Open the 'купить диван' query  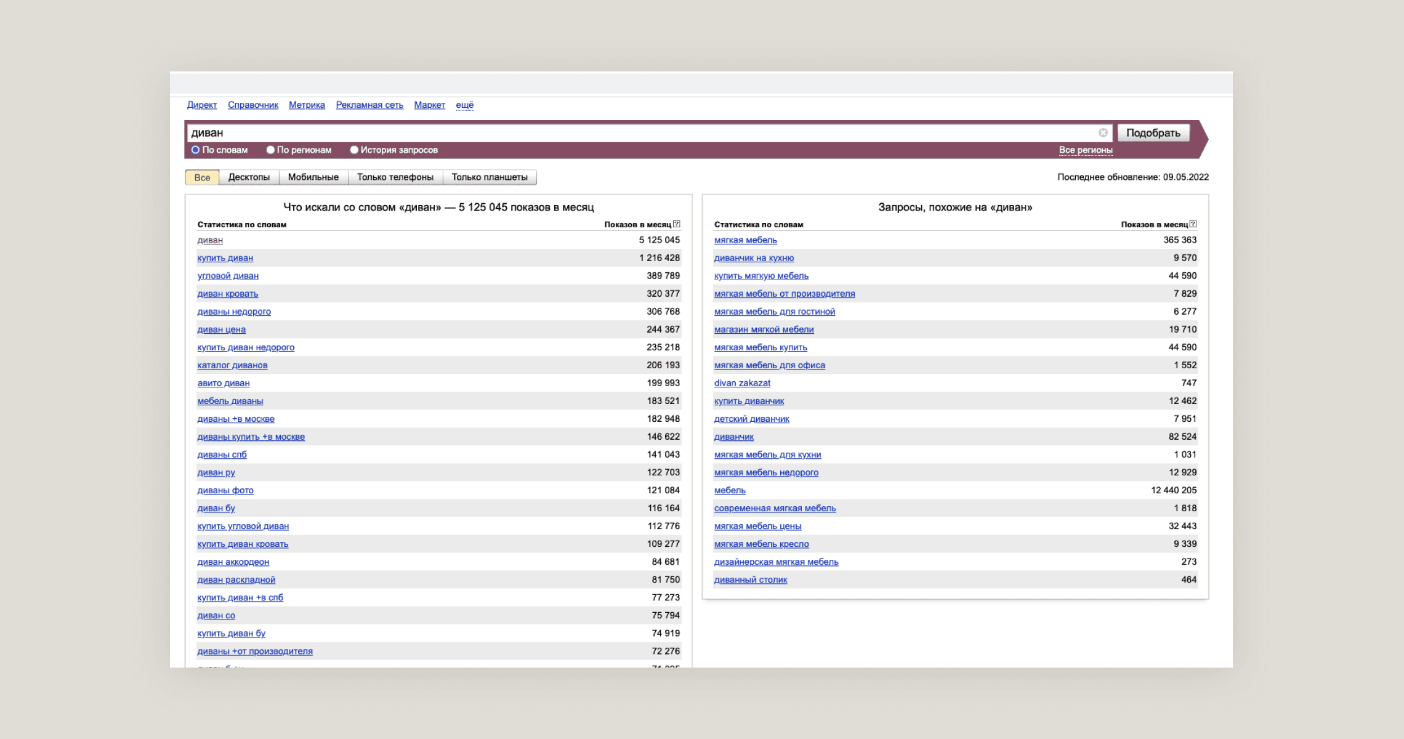[x=225, y=258]
